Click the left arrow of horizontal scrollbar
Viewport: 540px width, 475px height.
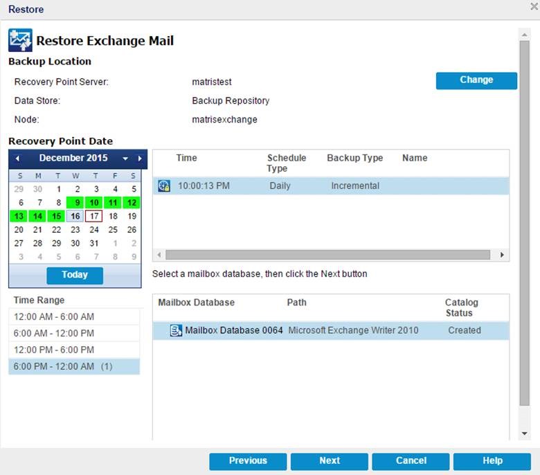tap(159, 255)
